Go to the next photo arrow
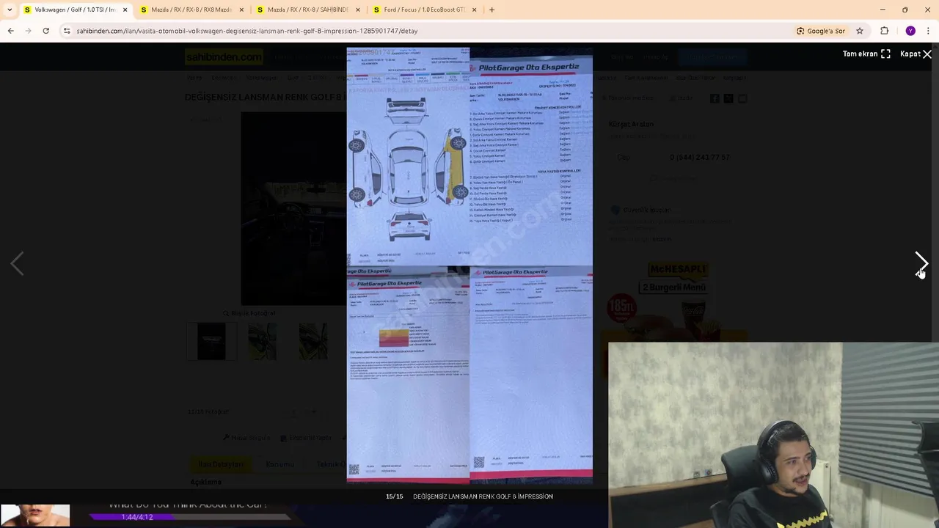Viewport: 939px width, 528px height. [921, 263]
